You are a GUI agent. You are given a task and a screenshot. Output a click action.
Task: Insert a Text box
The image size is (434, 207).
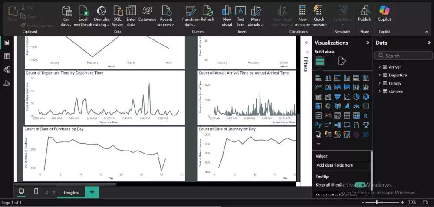[x=240, y=16]
